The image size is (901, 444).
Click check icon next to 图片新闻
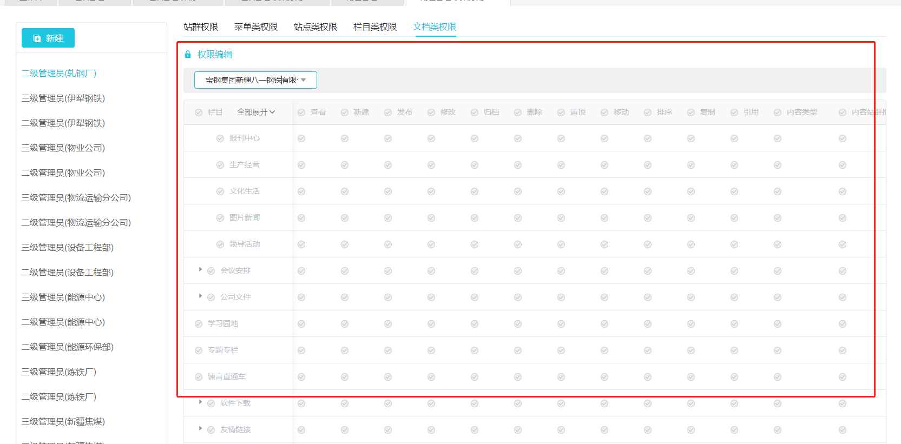[220, 218]
